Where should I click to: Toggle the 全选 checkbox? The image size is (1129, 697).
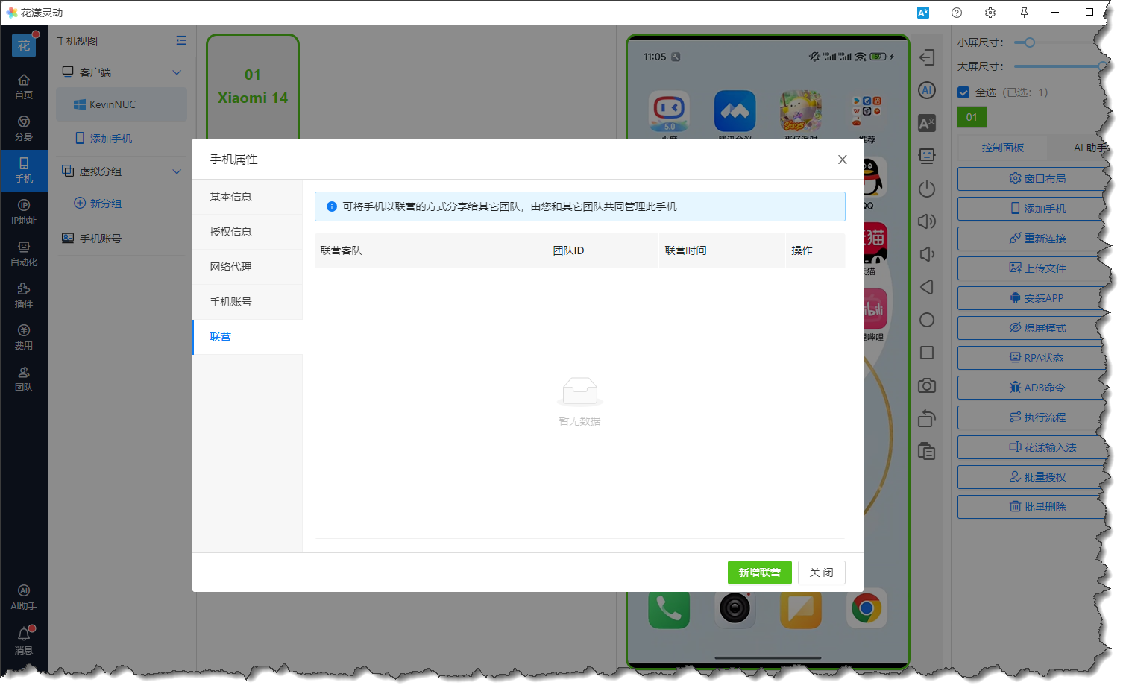click(x=963, y=92)
